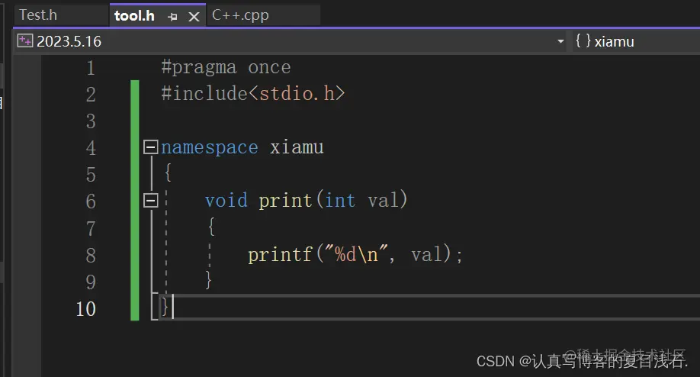Click line number 3 in the gutter
The height and width of the screenshot is (377, 700).
pyautogui.click(x=91, y=121)
